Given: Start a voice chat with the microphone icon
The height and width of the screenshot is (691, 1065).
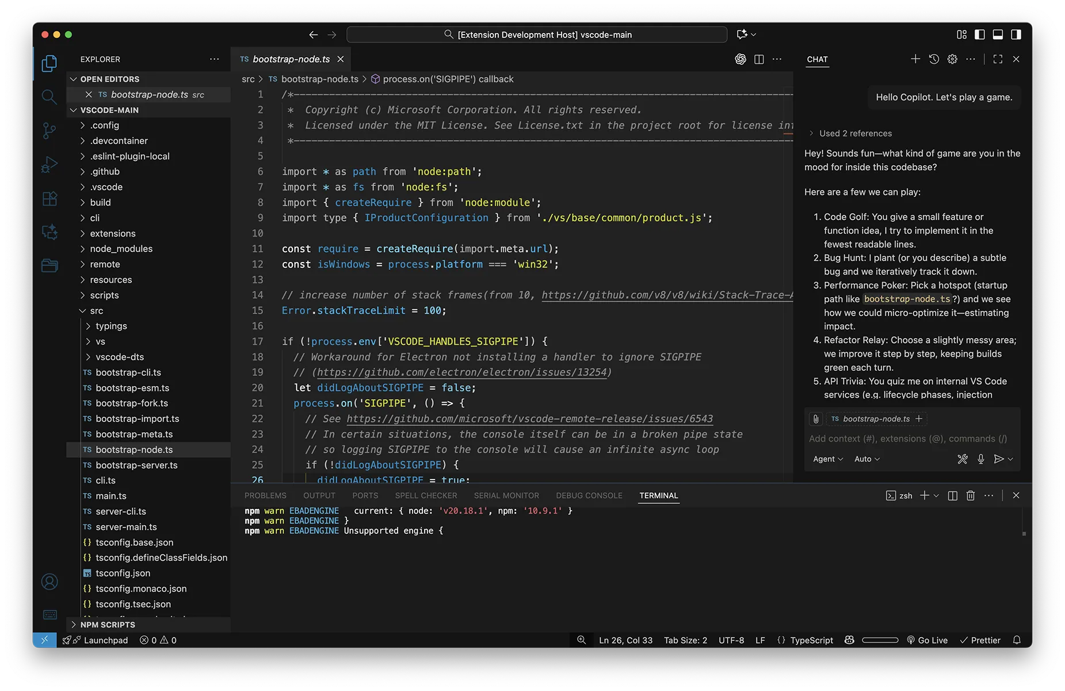Looking at the screenshot, I should point(981,459).
